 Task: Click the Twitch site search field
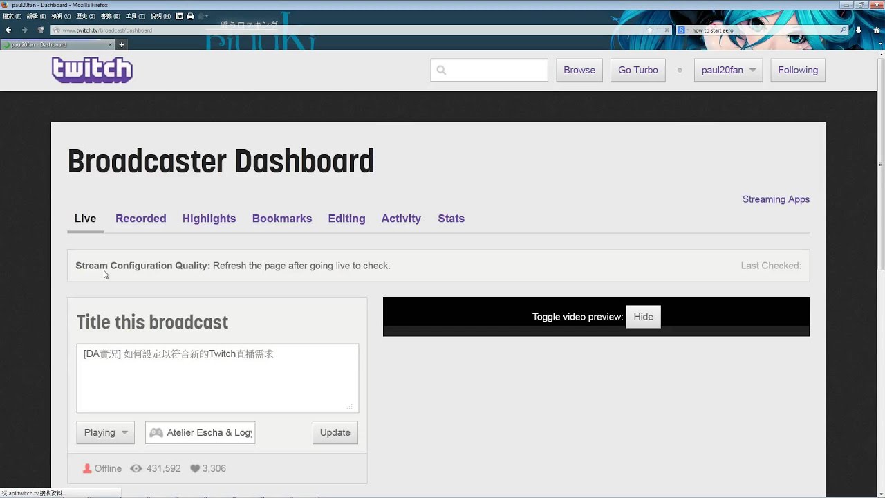tap(489, 70)
